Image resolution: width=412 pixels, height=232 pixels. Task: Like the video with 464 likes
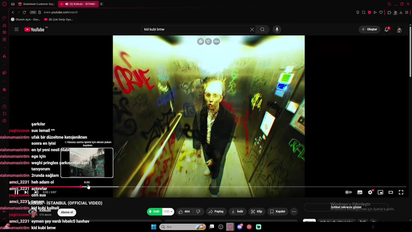pyautogui.click(x=184, y=211)
